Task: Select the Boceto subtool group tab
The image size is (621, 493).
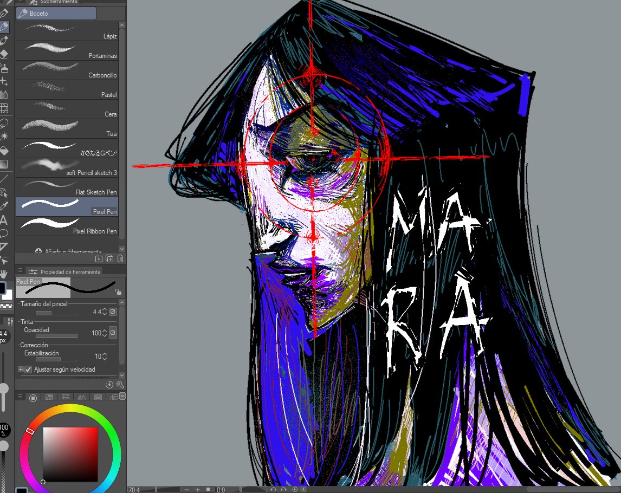Action: pyautogui.click(x=56, y=14)
